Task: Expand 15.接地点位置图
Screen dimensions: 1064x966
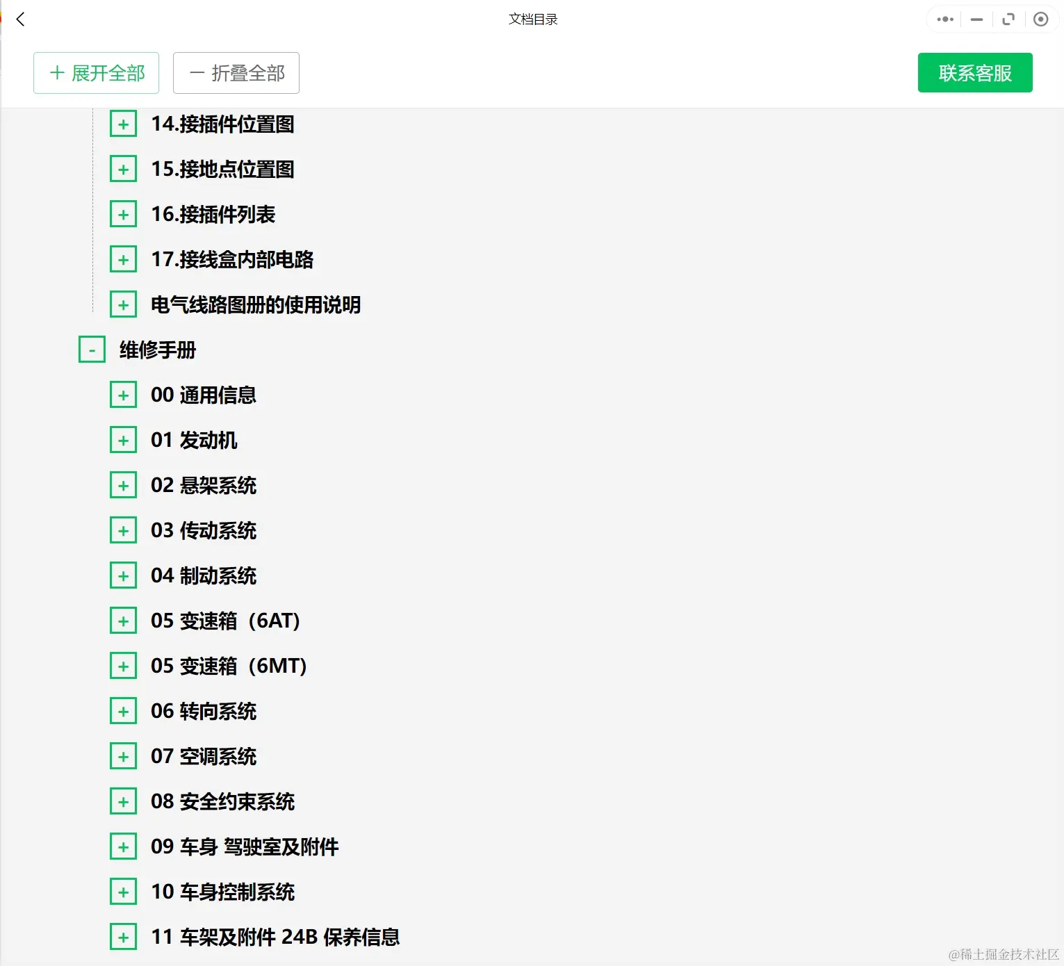Action: pyautogui.click(x=124, y=169)
